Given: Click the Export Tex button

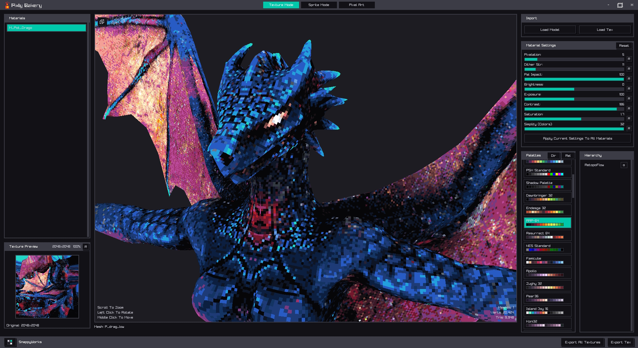Looking at the screenshot, I should pos(621,342).
